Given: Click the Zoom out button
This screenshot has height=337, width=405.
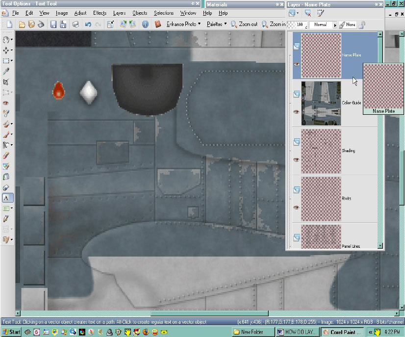Looking at the screenshot, I should (x=244, y=25).
